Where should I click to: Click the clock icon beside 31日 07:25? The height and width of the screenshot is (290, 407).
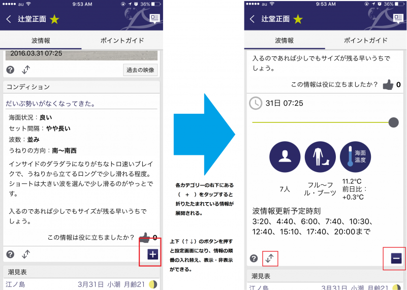pos(256,103)
